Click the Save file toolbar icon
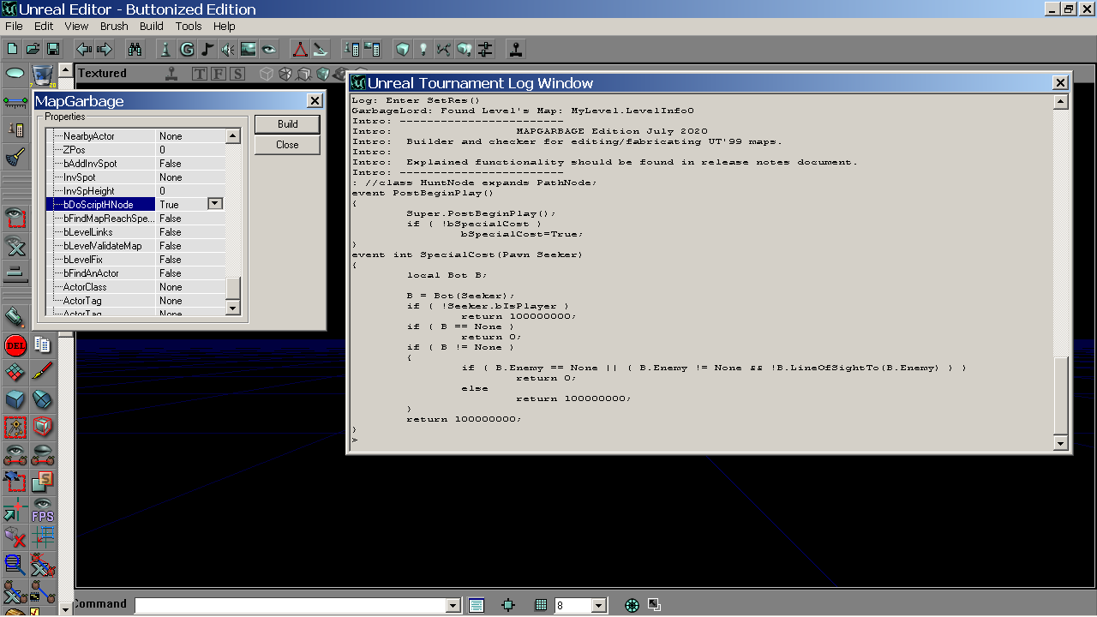Screen dimensions: 1097x617 52,49
